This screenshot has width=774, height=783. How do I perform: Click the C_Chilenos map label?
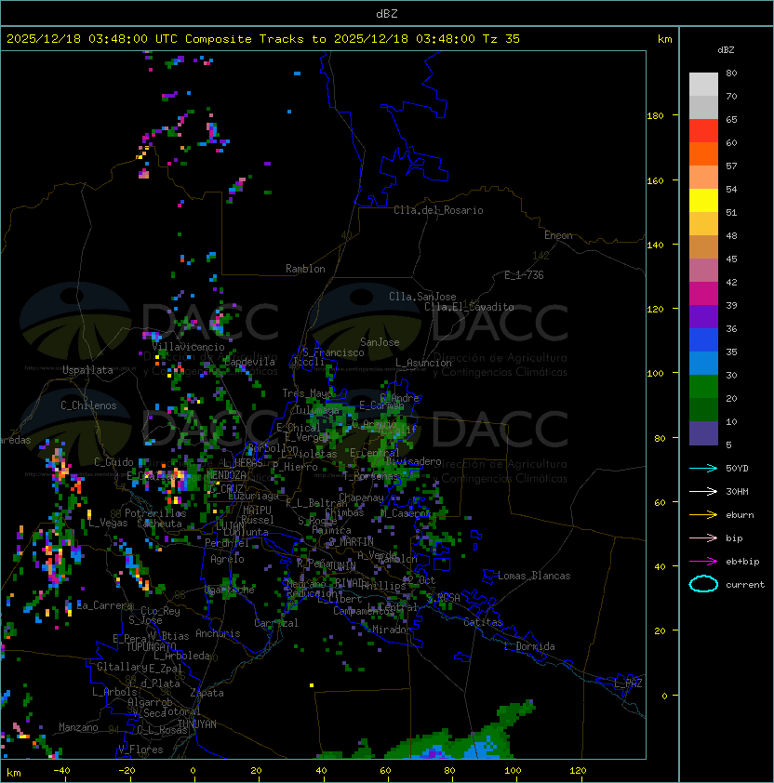[88, 405]
